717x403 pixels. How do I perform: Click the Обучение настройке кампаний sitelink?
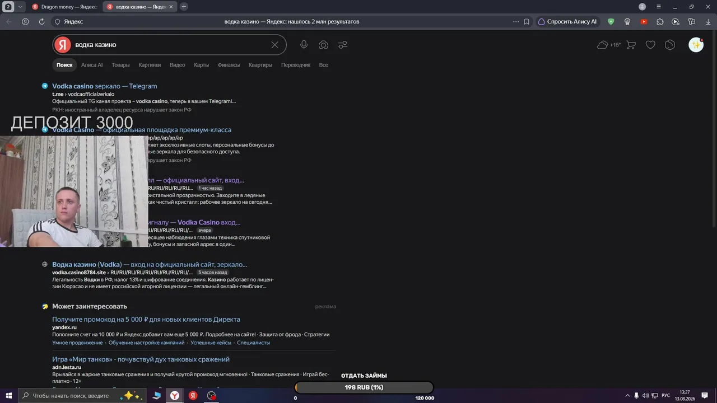pos(146,343)
